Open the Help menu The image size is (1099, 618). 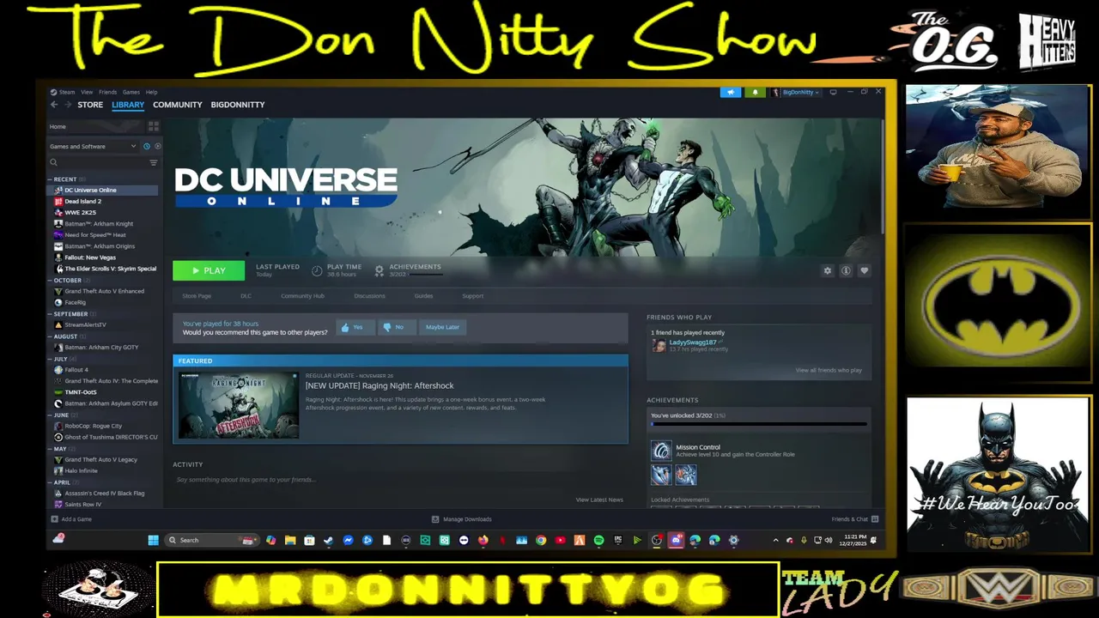click(x=151, y=92)
